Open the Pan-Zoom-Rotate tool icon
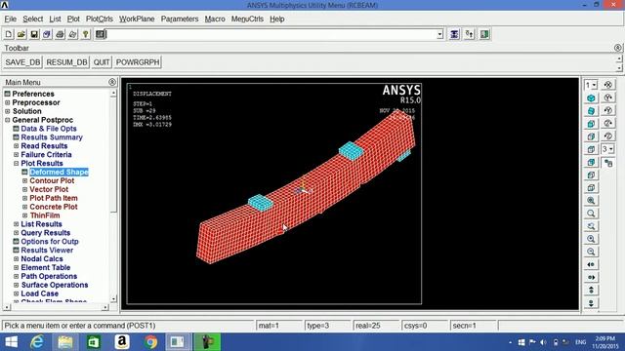 pyautogui.click(x=47, y=34)
